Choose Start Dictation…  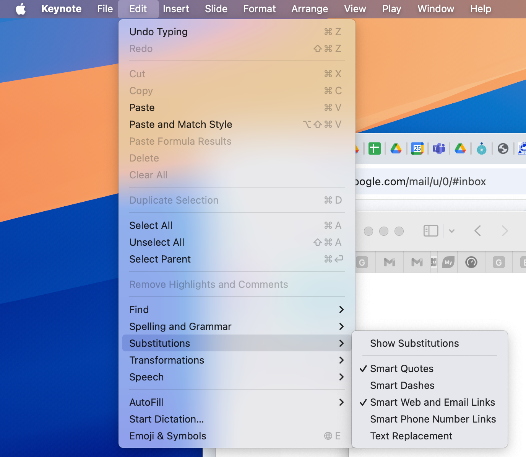237,419
